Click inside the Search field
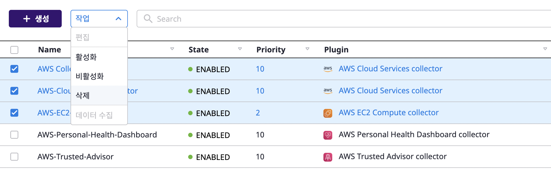551x169 pixels. pyautogui.click(x=344, y=19)
